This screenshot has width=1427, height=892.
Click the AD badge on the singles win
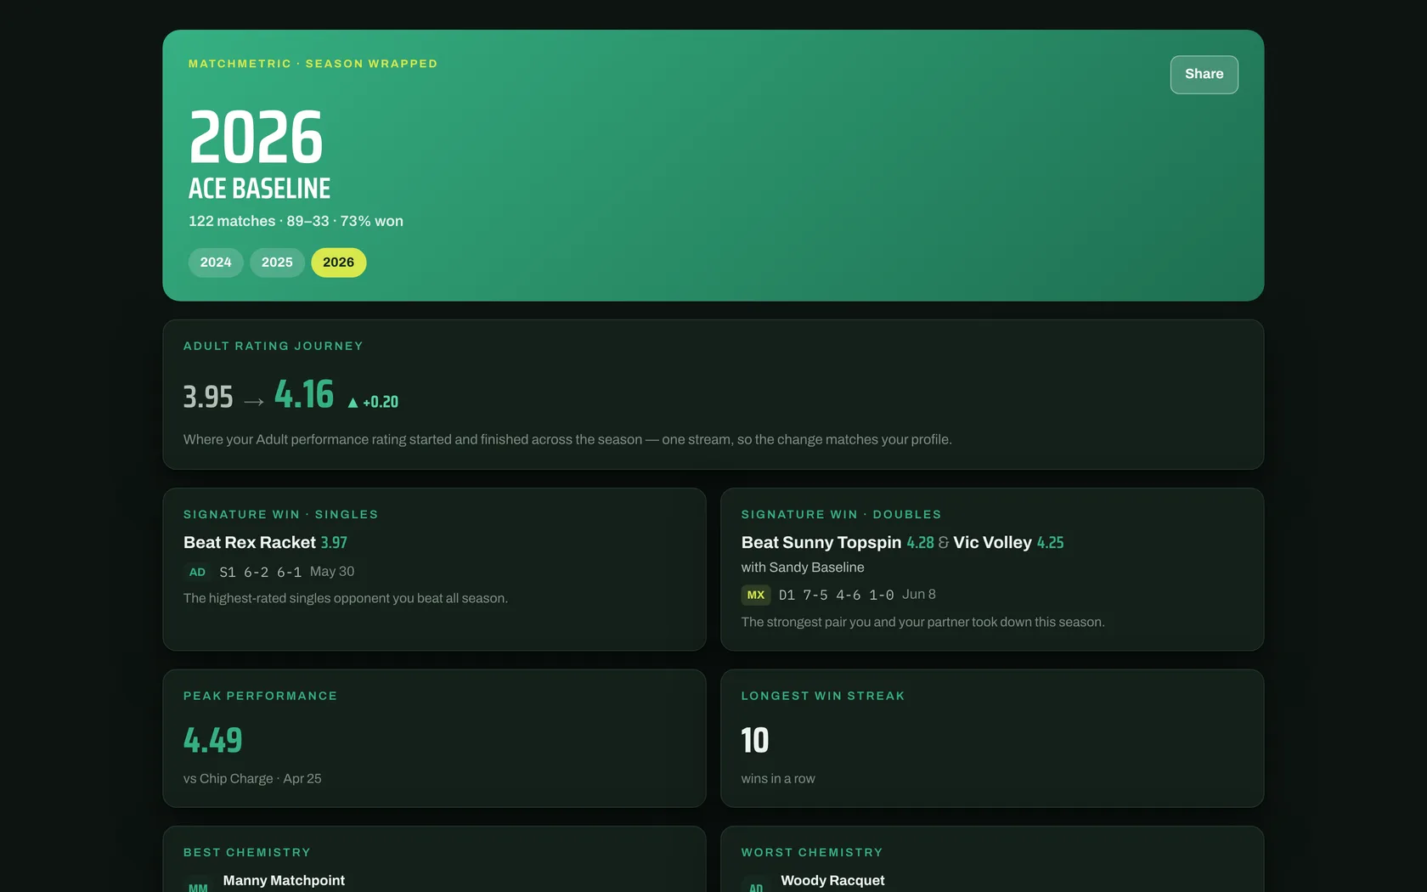click(x=197, y=573)
